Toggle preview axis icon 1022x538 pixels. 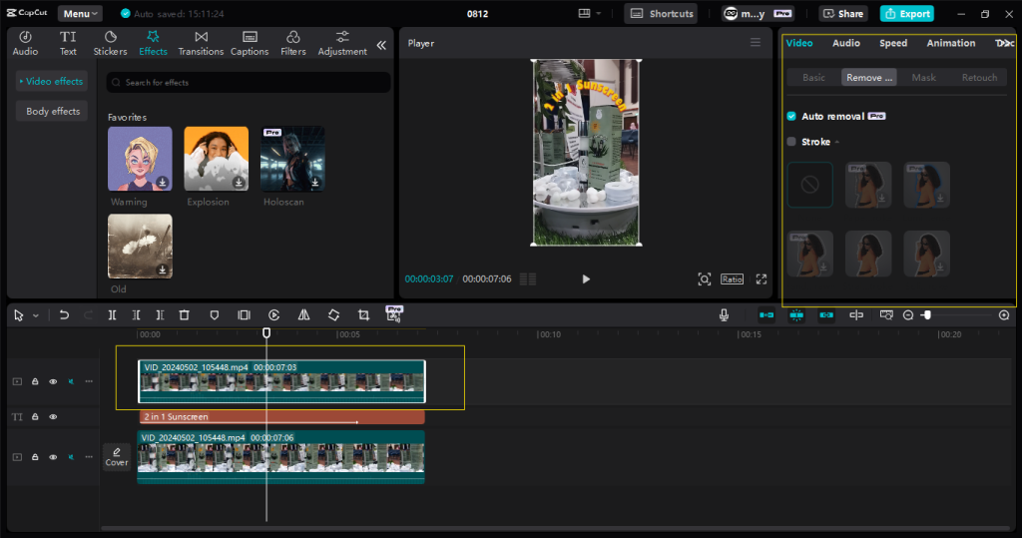pyautogui.click(x=856, y=315)
